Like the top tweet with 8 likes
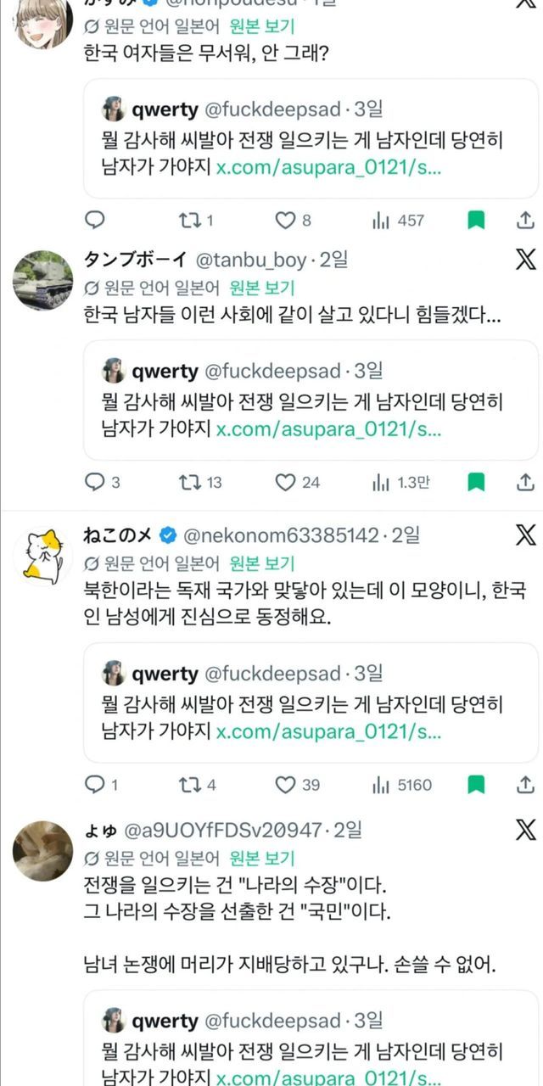Viewport: 543px width, 1086px height. (285, 221)
